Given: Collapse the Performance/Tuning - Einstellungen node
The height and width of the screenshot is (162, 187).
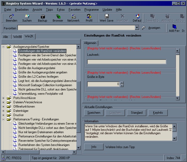Looking at the screenshot, I should pos(3,119).
